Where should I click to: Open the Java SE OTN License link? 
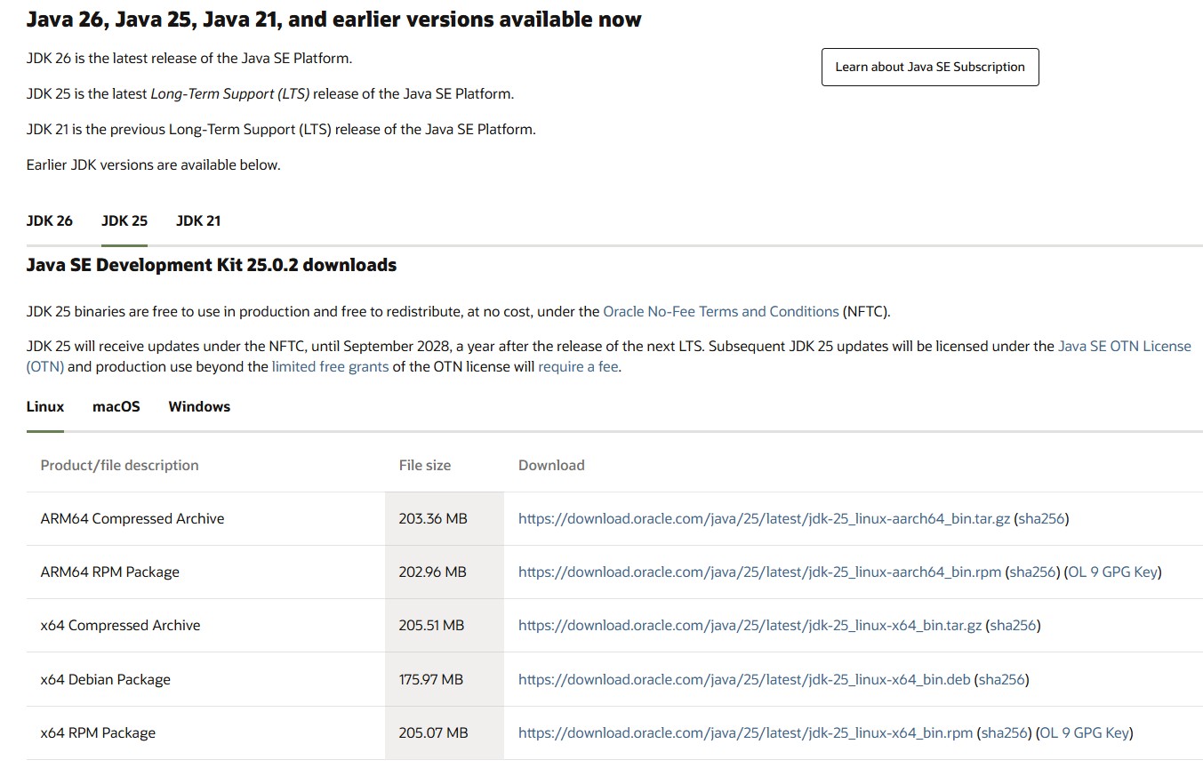1124,346
